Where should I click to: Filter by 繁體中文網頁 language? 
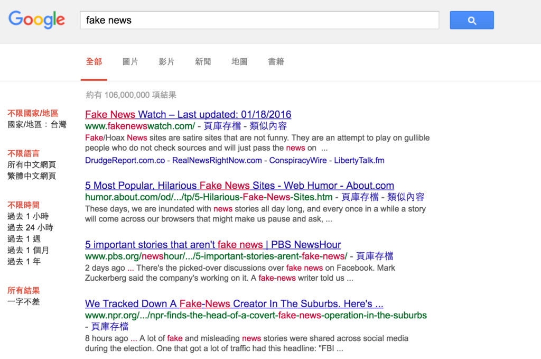[x=32, y=176]
